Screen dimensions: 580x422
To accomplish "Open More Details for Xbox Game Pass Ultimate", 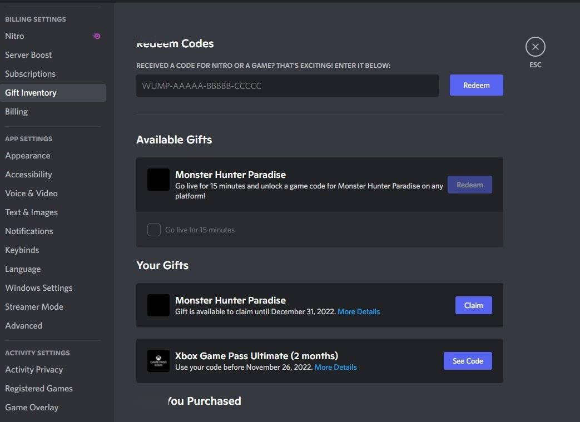I will pos(335,367).
